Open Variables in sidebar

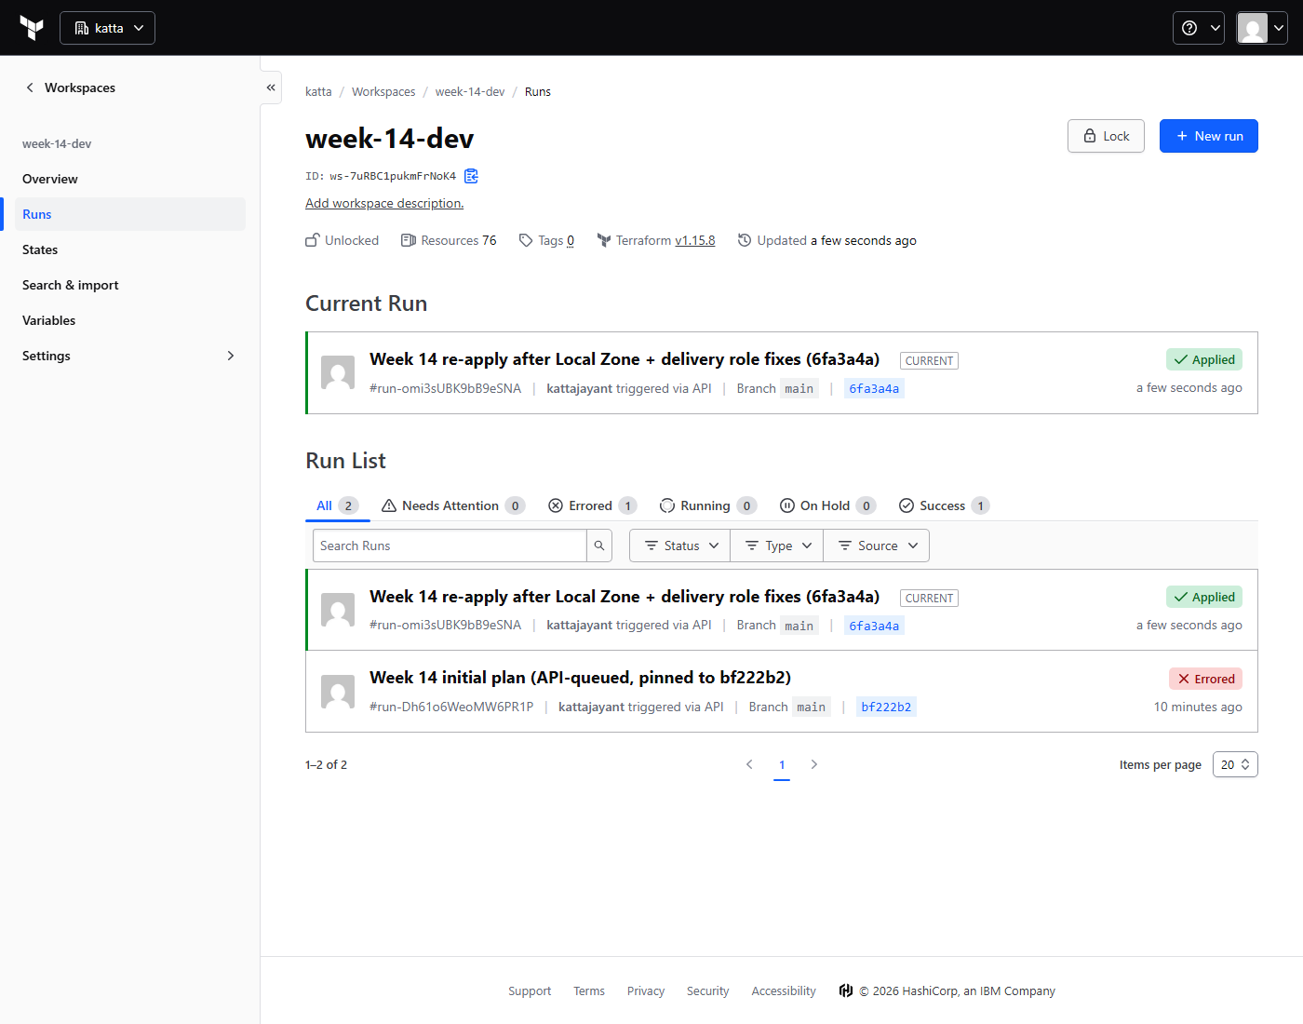(49, 320)
